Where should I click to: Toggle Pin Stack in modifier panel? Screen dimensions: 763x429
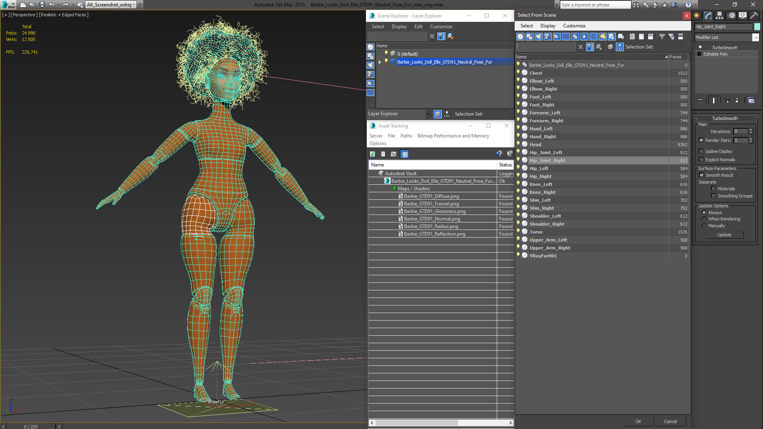point(700,100)
